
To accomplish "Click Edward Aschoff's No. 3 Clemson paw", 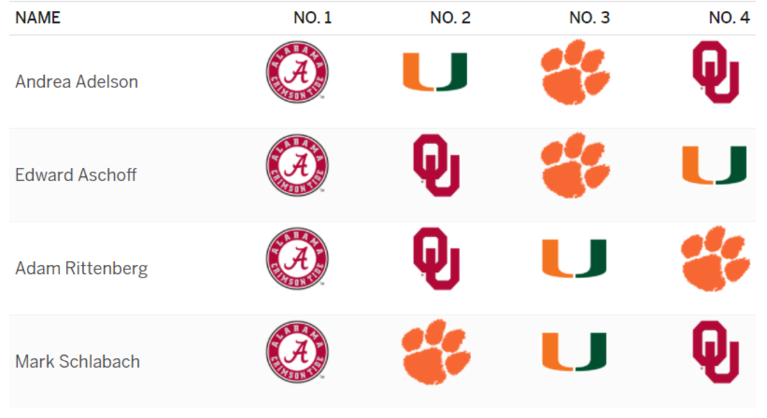I will click(x=575, y=165).
